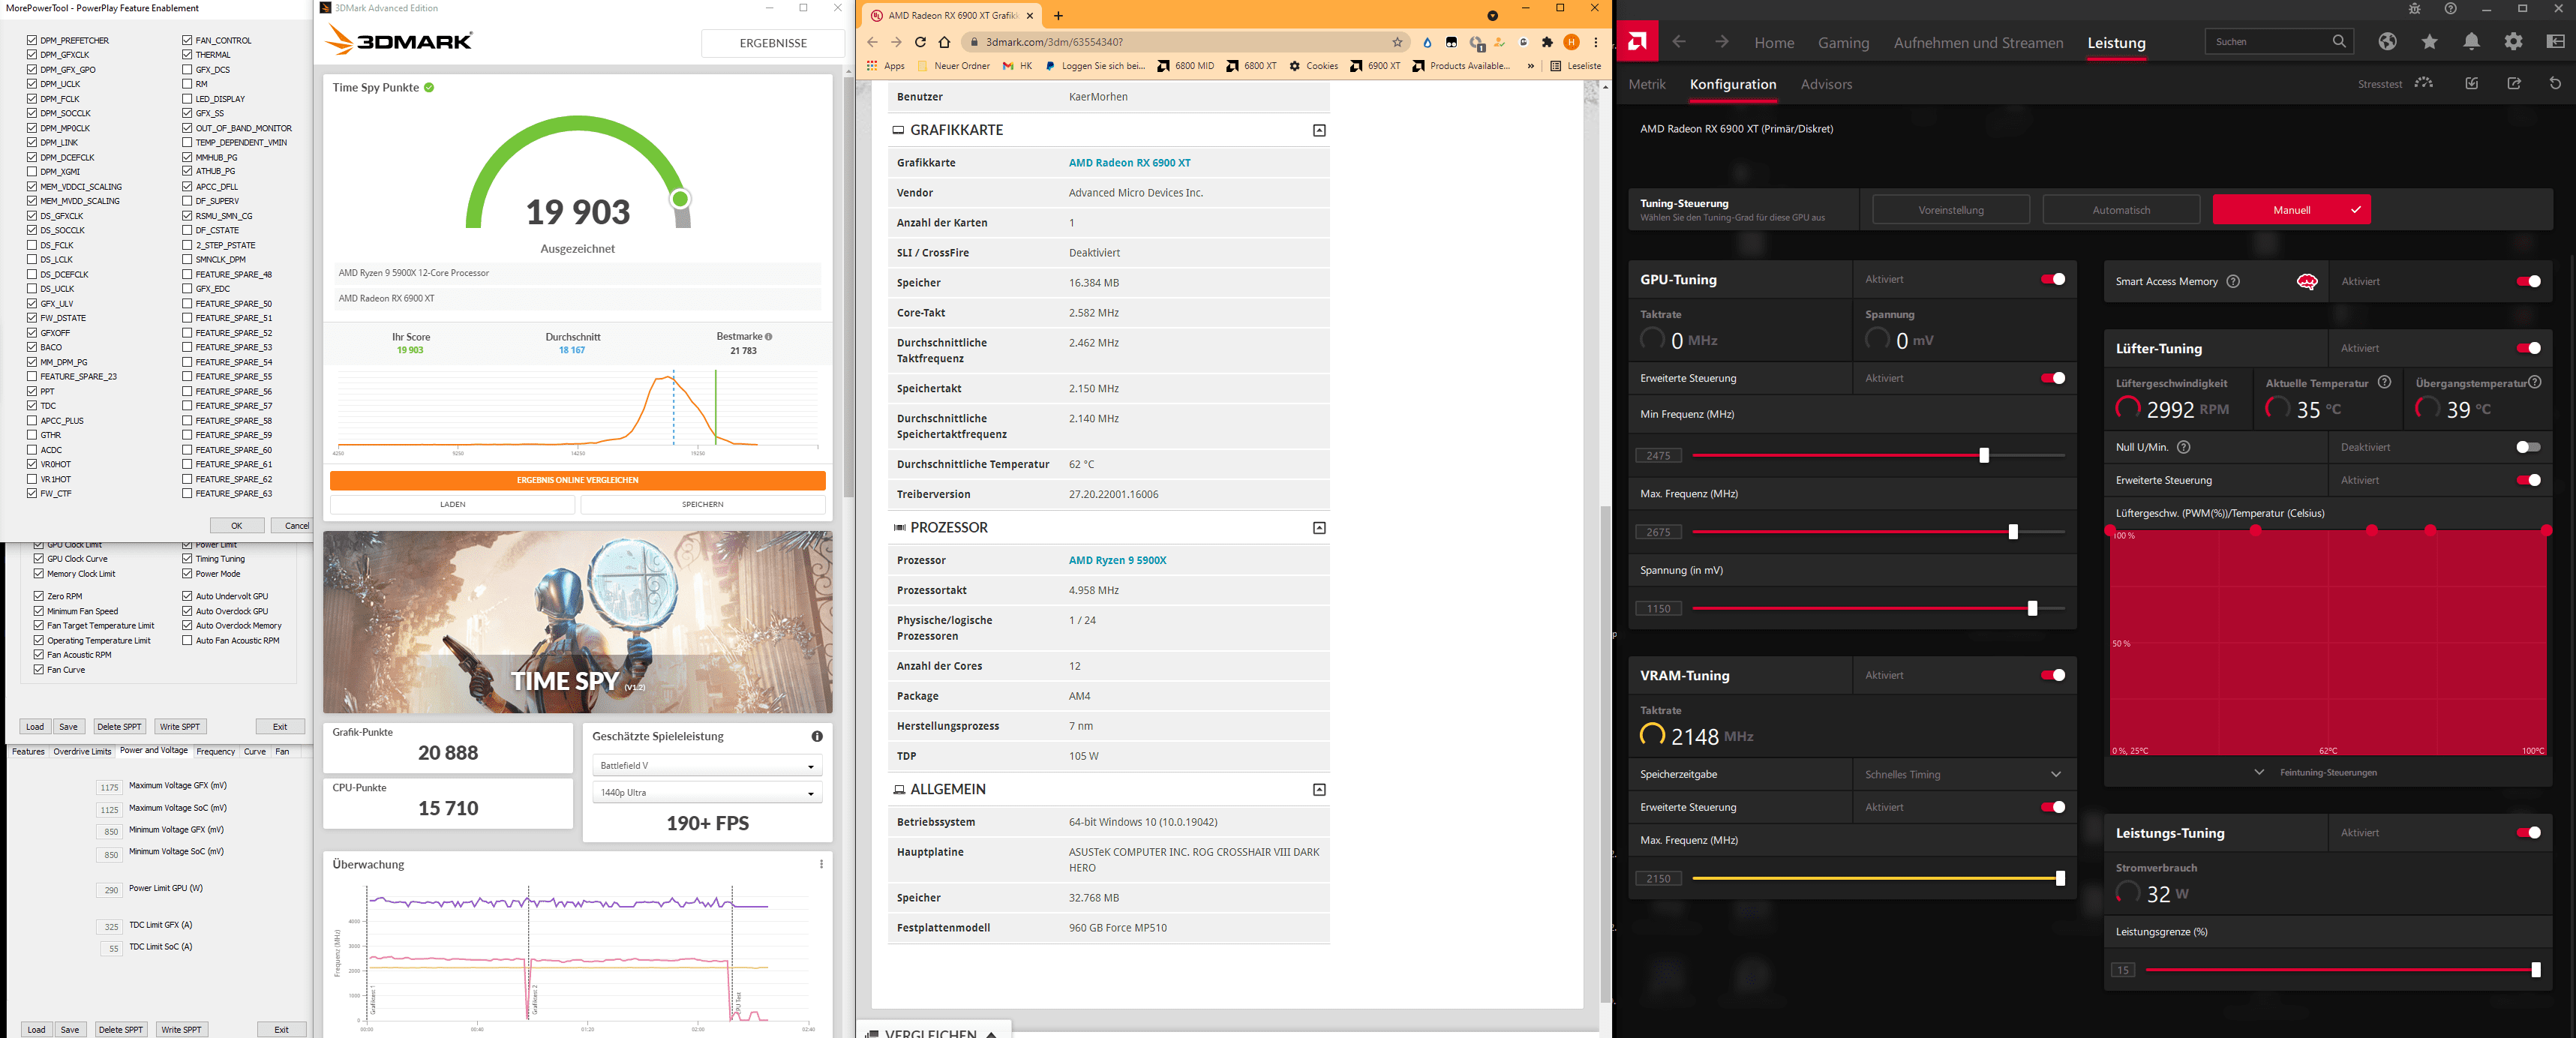Screen dimensions: 2576x1038
Task: Click ERGEBNISSE button in 3DMark
Action: (x=772, y=43)
